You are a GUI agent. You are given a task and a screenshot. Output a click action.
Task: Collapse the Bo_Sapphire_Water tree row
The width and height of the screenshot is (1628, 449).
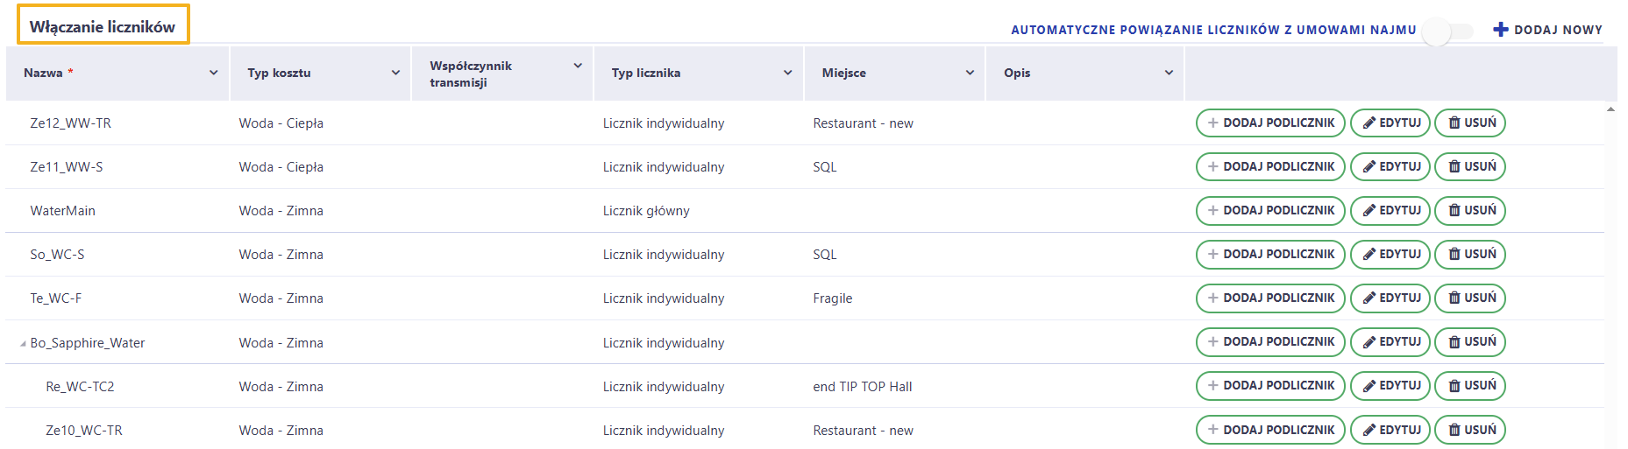pos(23,344)
